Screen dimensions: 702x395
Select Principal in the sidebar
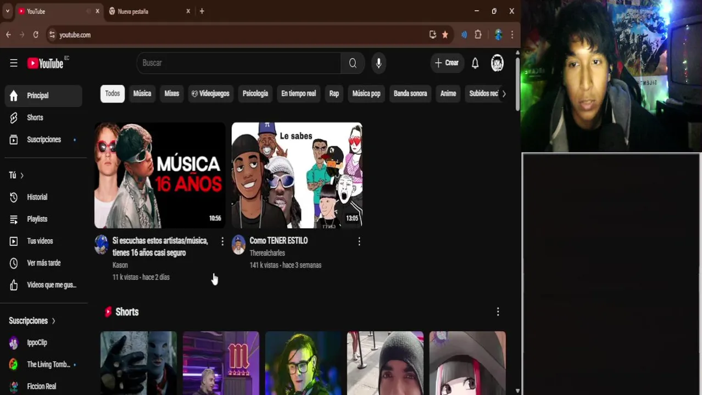coord(43,95)
